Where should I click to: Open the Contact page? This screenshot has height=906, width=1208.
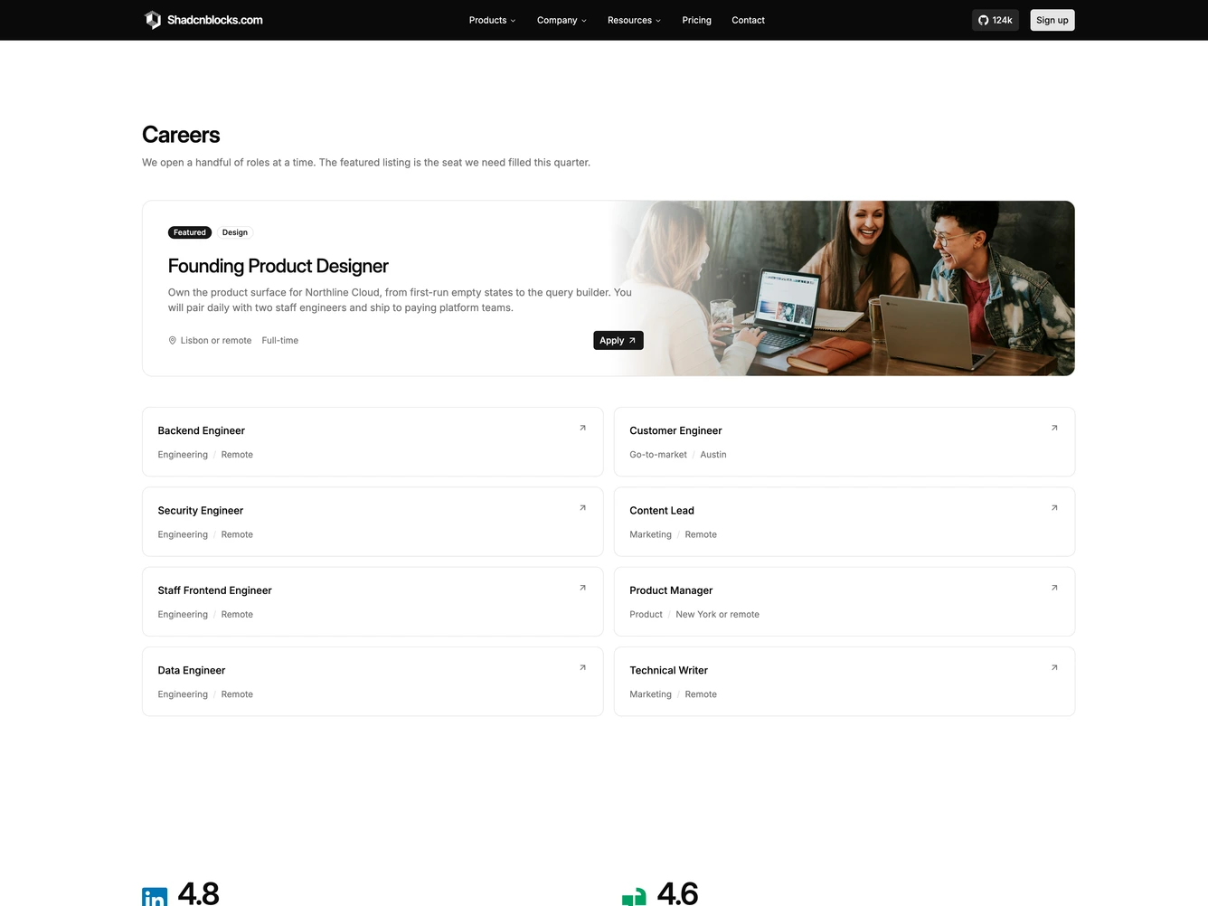point(748,20)
